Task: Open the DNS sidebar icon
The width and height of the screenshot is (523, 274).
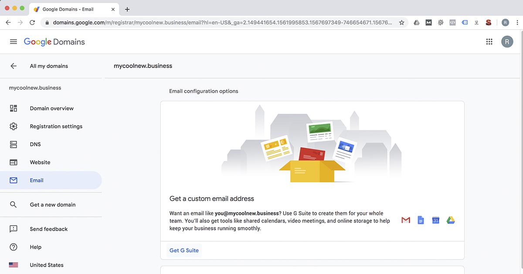Action: (14, 144)
